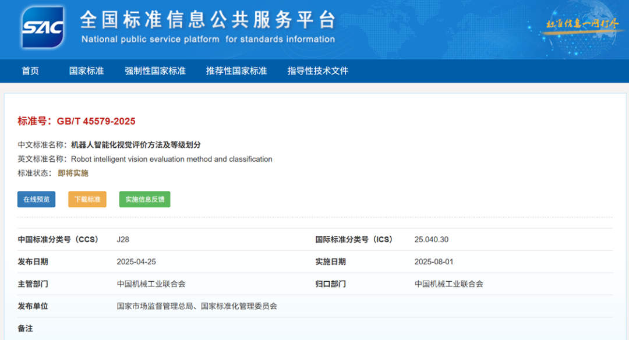Select the standard number GB/T 45579-2025
The width and height of the screenshot is (629, 340).
(98, 122)
